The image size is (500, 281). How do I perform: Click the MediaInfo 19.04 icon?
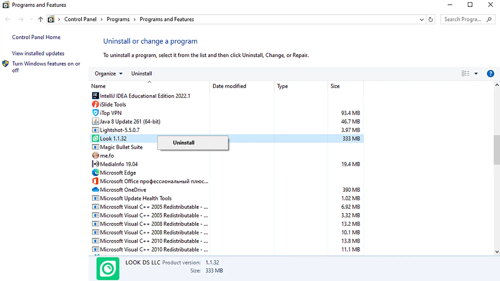[x=96, y=164]
